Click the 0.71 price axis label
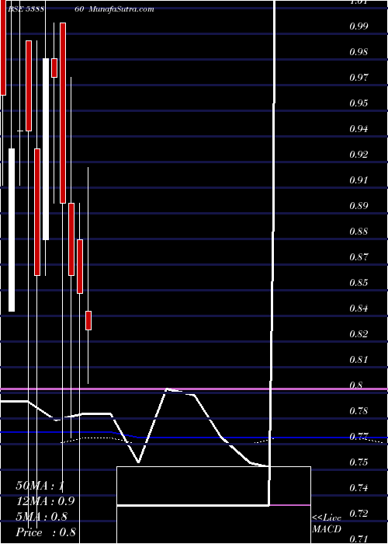Viewport: 388px width, 544px height. pyautogui.click(x=359, y=539)
